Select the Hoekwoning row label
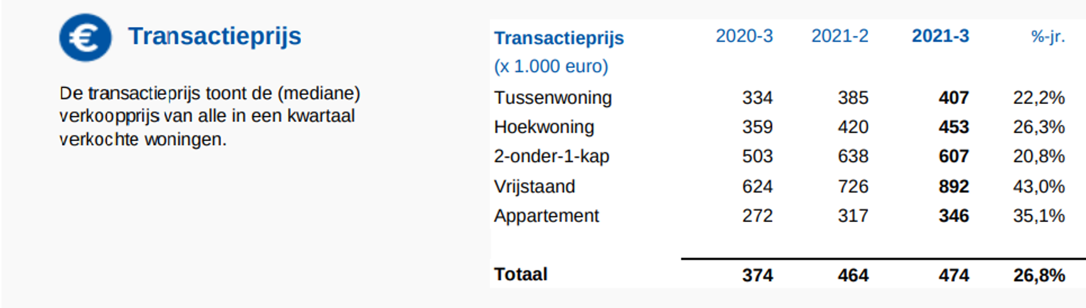 pyautogui.click(x=544, y=127)
